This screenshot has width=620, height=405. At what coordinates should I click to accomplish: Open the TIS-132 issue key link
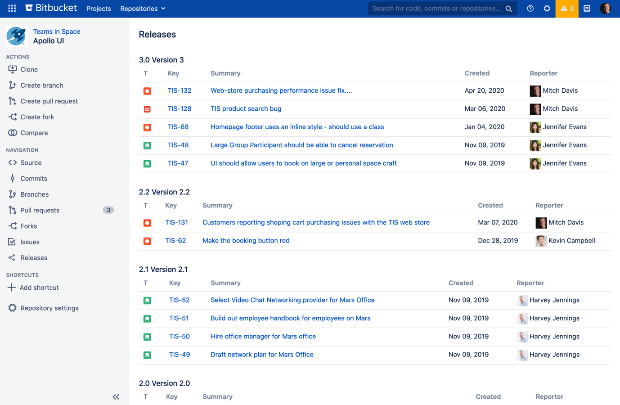[179, 90]
